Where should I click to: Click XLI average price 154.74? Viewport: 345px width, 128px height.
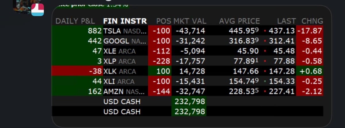click(x=244, y=81)
